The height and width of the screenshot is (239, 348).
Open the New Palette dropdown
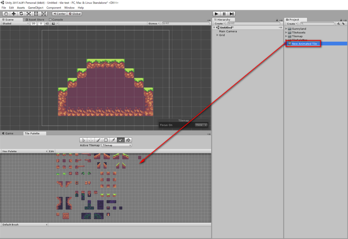coord(24,151)
